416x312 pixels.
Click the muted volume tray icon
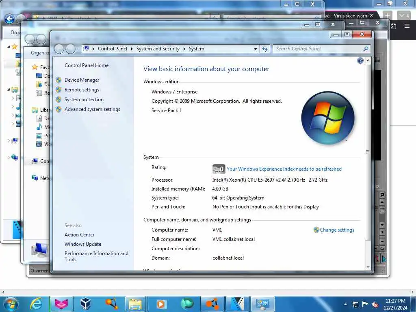(375, 305)
